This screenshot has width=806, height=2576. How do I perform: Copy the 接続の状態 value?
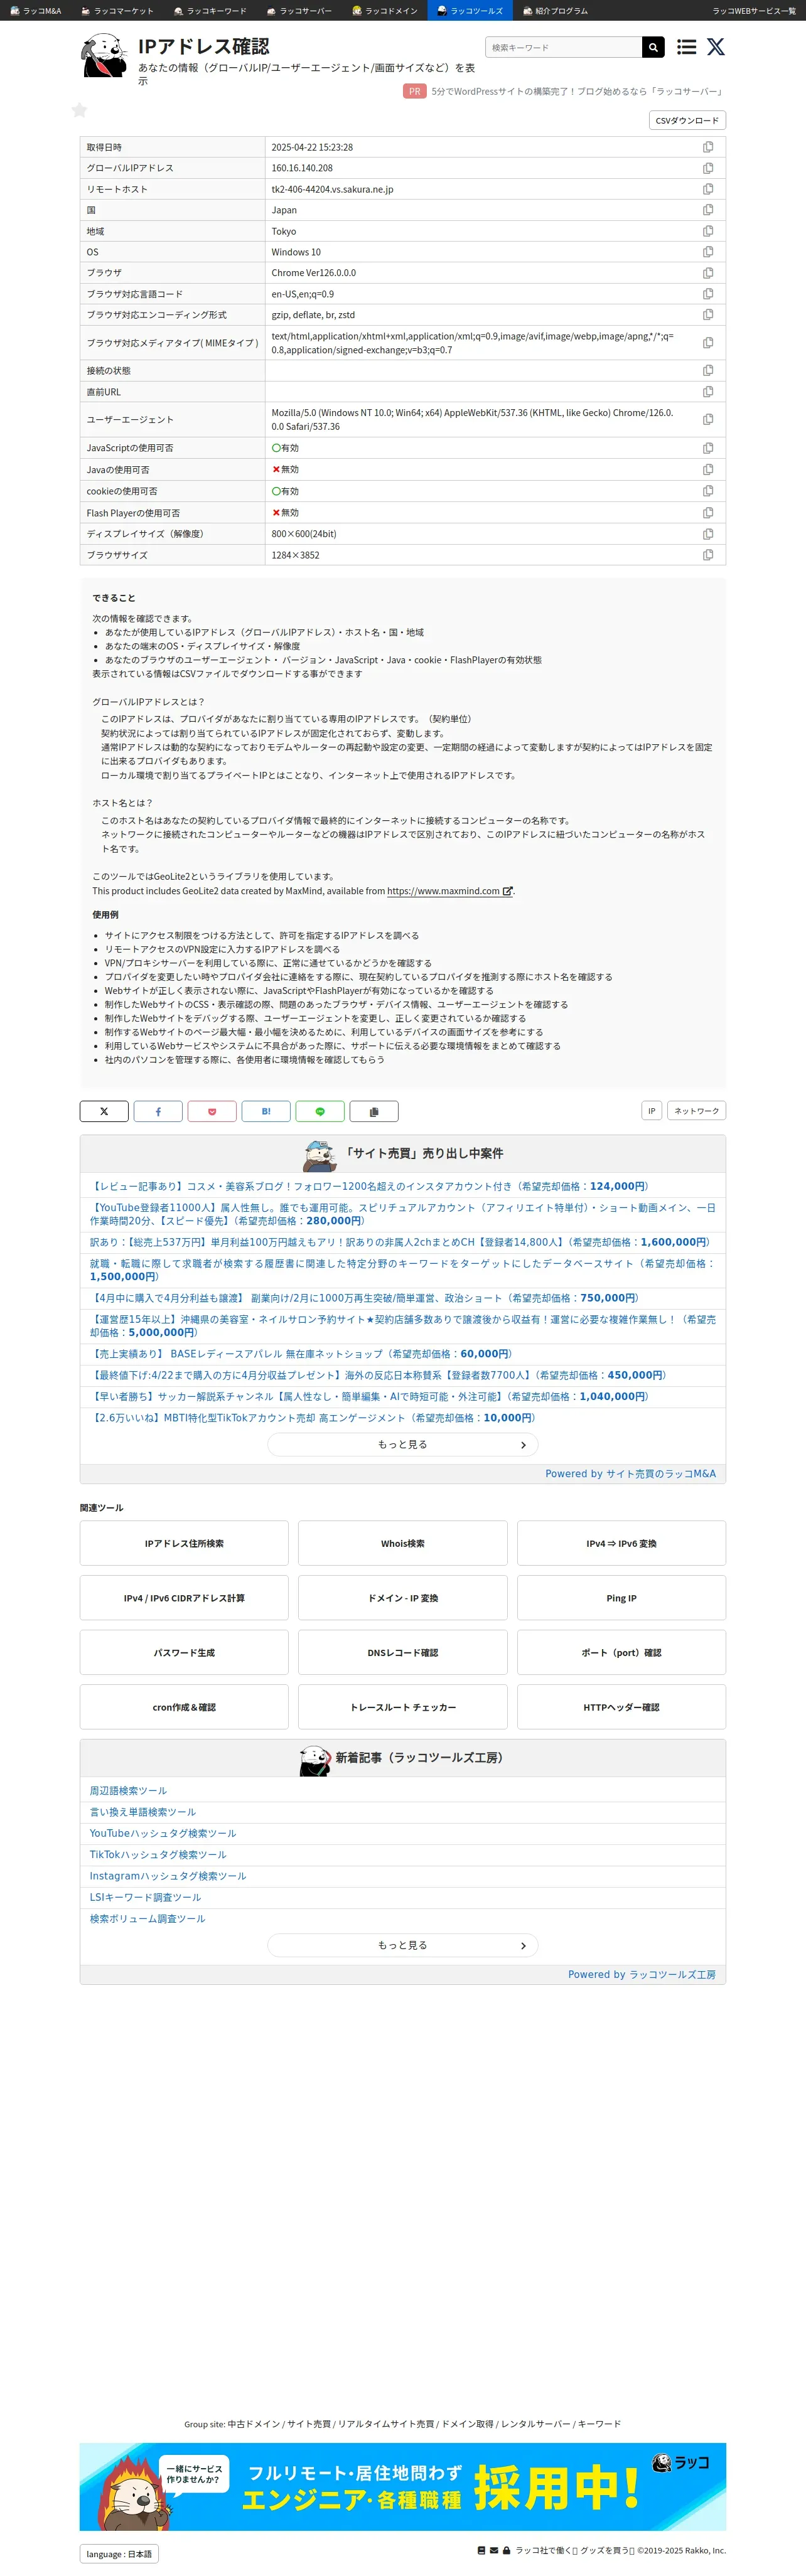[x=708, y=370]
